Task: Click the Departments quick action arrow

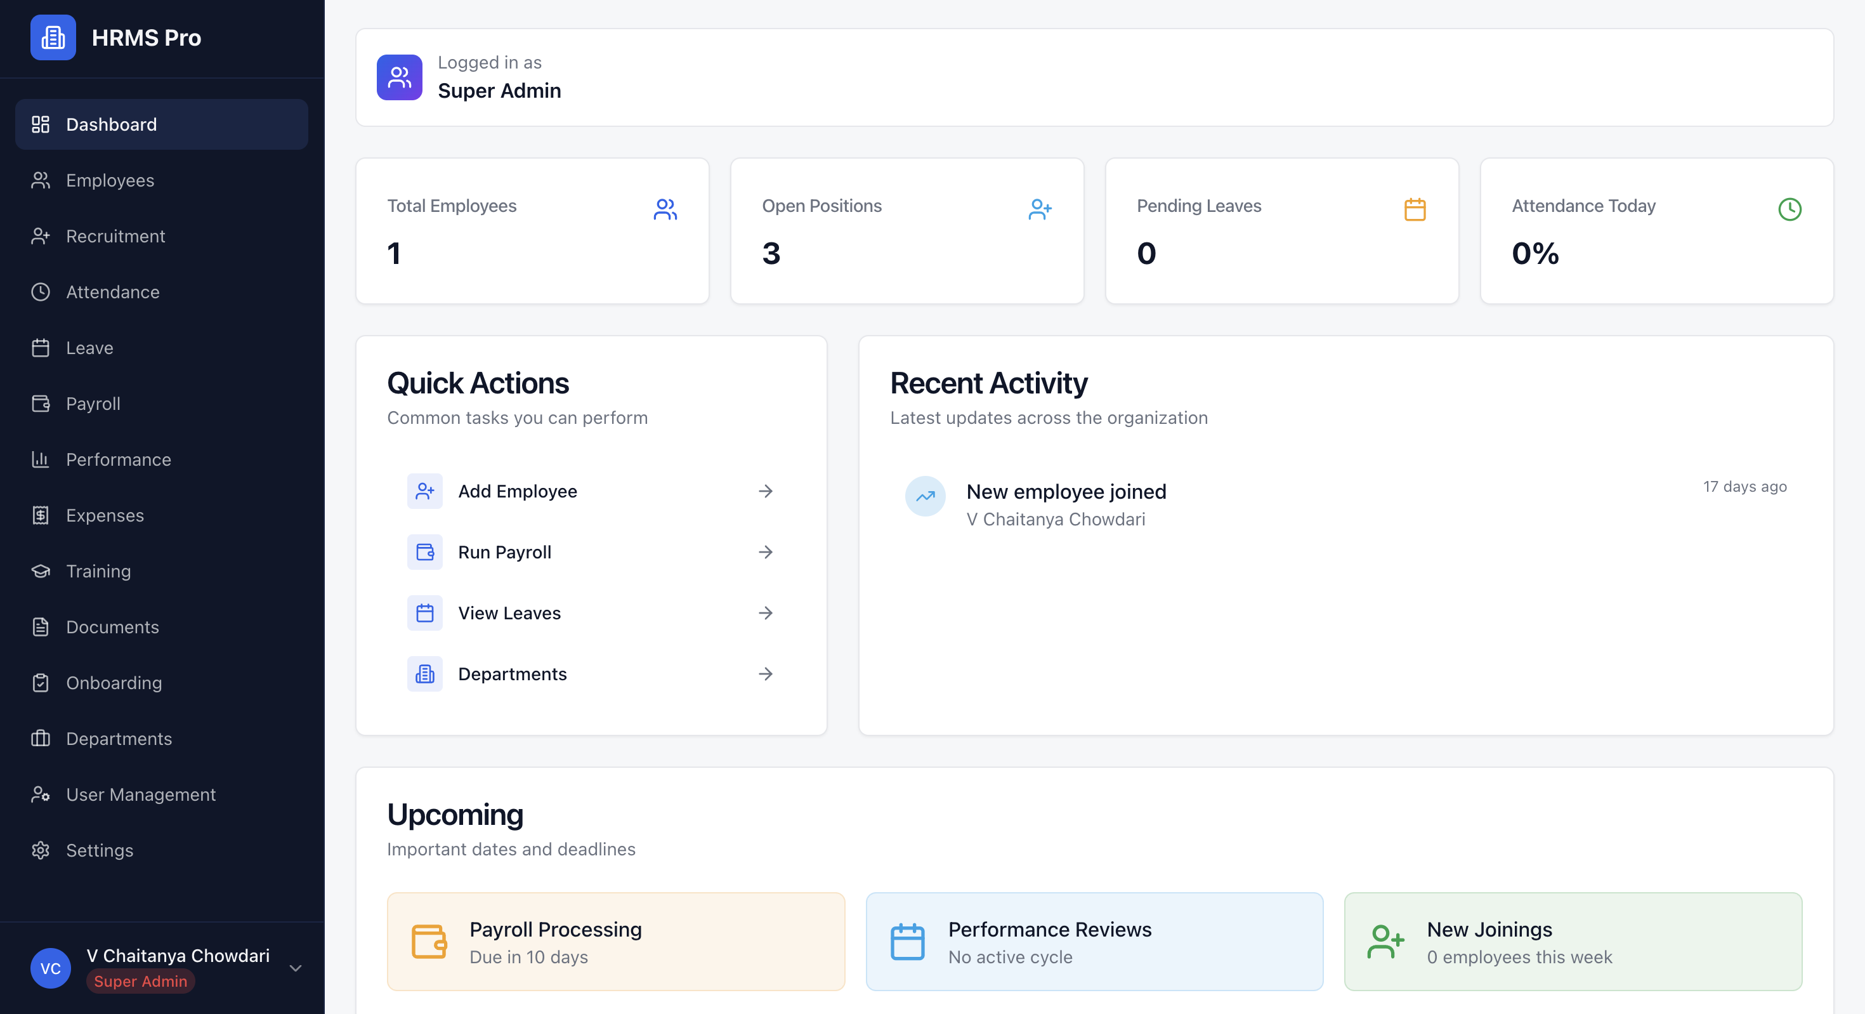Action: [765, 674]
